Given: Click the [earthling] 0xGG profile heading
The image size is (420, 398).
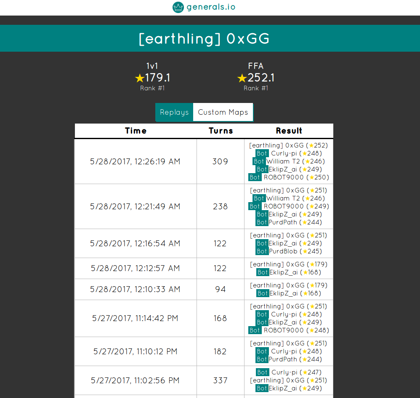Looking at the screenshot, I should pyautogui.click(x=204, y=39).
